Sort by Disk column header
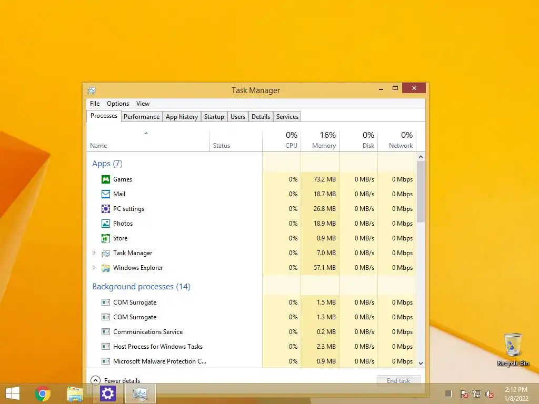Viewport: 539px width, 404px height. (359, 141)
